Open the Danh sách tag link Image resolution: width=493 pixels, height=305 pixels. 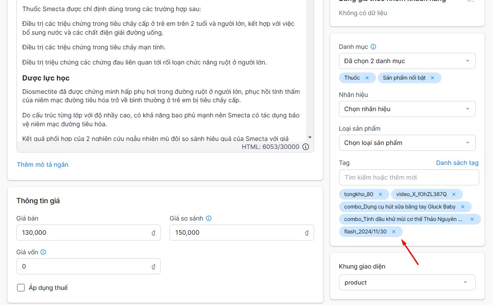pyautogui.click(x=457, y=163)
